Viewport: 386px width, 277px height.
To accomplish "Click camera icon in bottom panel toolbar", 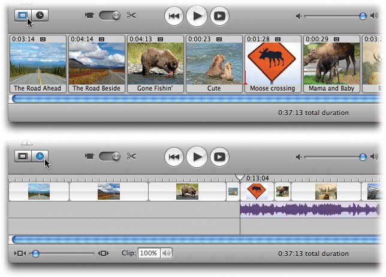I will 89,156.
